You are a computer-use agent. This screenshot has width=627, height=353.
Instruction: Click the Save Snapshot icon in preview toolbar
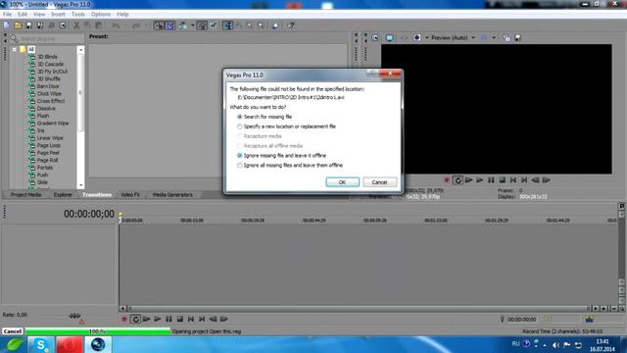(x=518, y=37)
